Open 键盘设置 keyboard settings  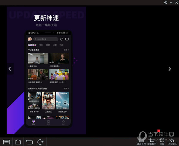point(141,142)
